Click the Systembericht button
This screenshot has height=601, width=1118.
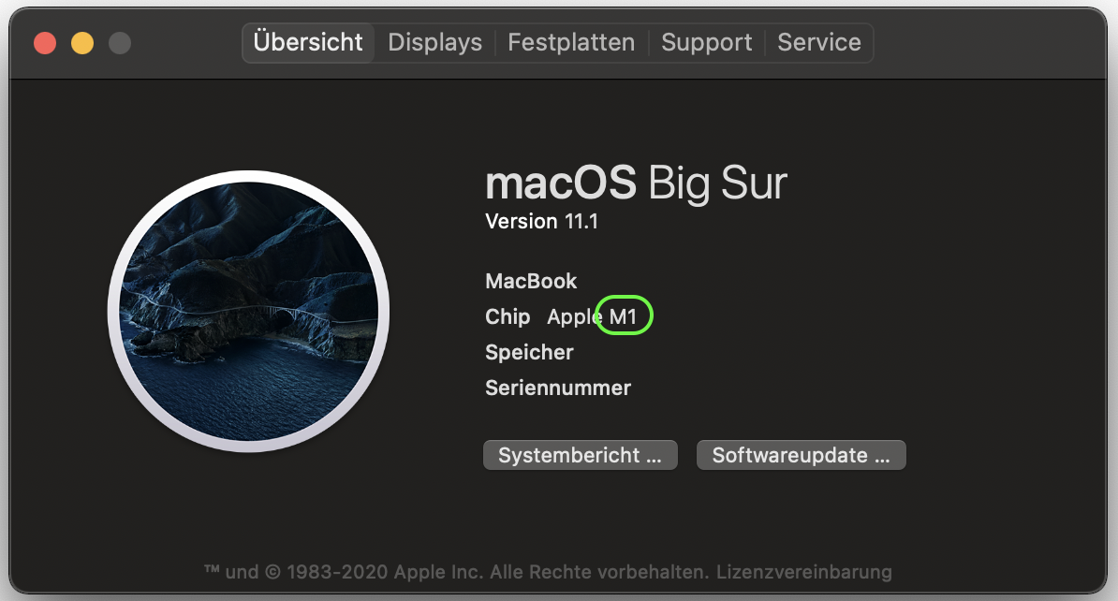[580, 456]
